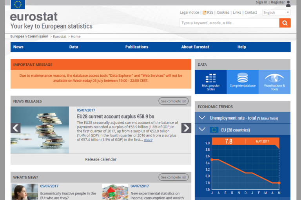
Task: Click the MAY 2017 chart label
Action: point(262,141)
